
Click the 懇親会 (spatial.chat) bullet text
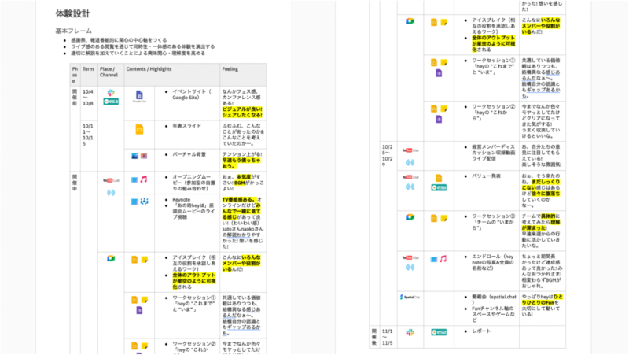tap(494, 300)
